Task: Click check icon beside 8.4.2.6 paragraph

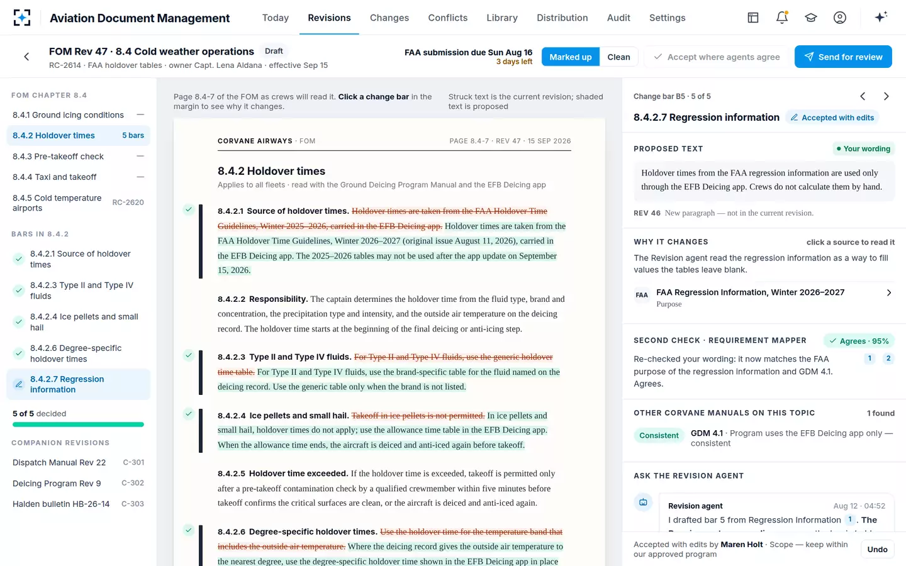Action: [x=188, y=530]
